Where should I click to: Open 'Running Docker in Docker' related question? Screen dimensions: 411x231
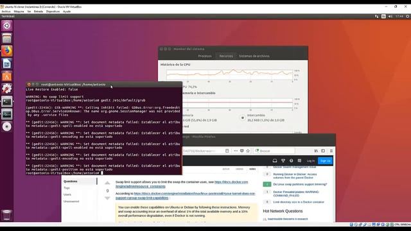point(295,176)
